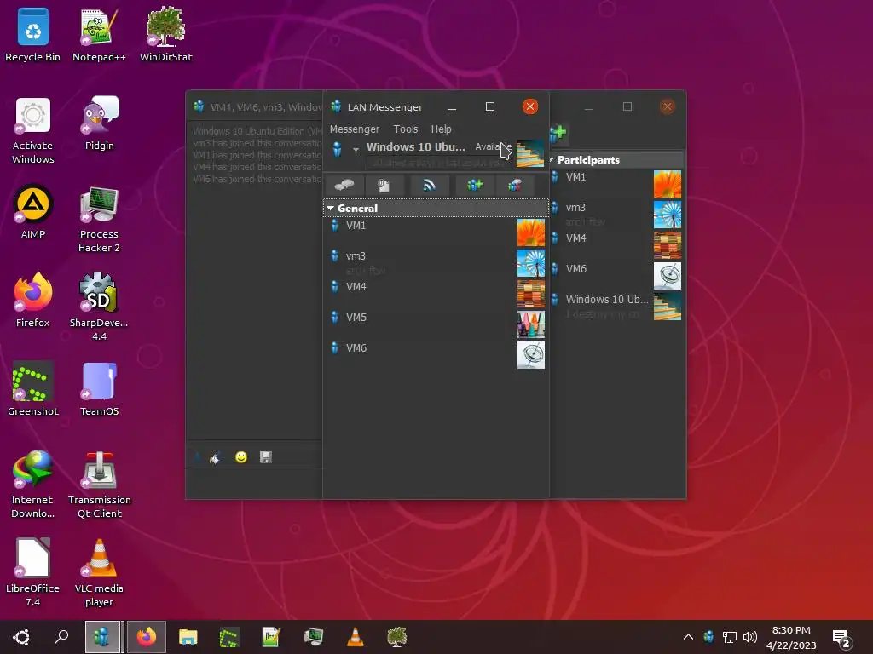Click the Process Hacker icon on the taskbar
This screenshot has width=873, height=654.
(x=314, y=637)
